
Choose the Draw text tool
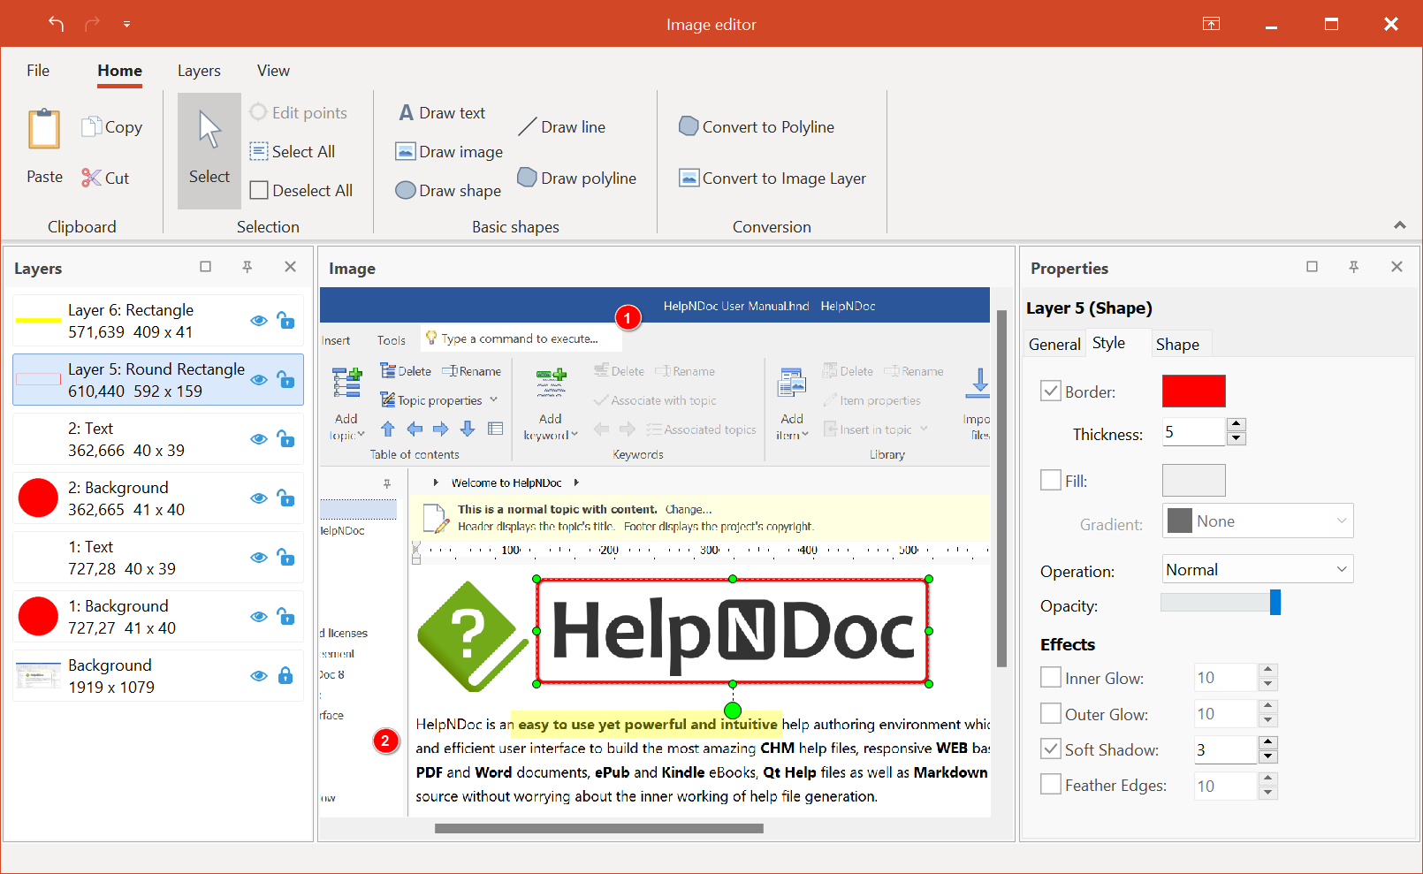coord(442,112)
